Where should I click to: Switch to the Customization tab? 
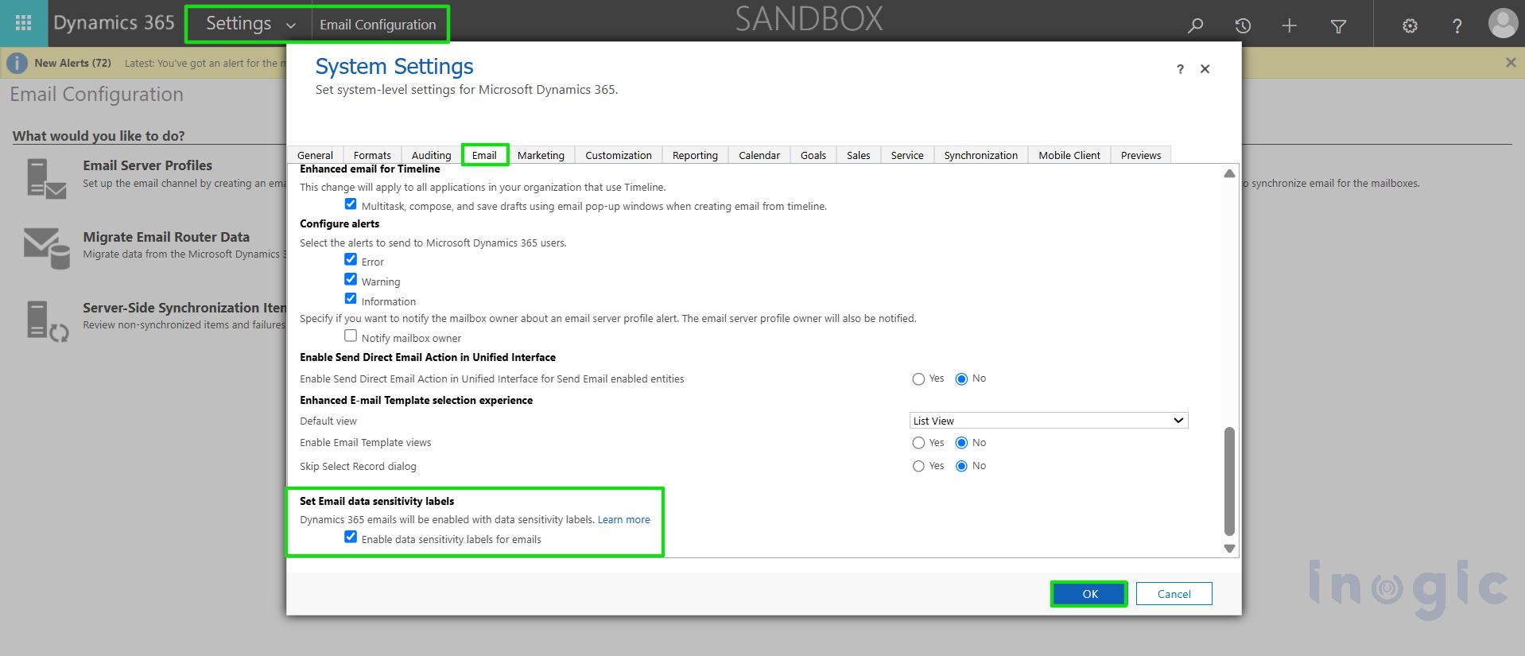(x=619, y=155)
